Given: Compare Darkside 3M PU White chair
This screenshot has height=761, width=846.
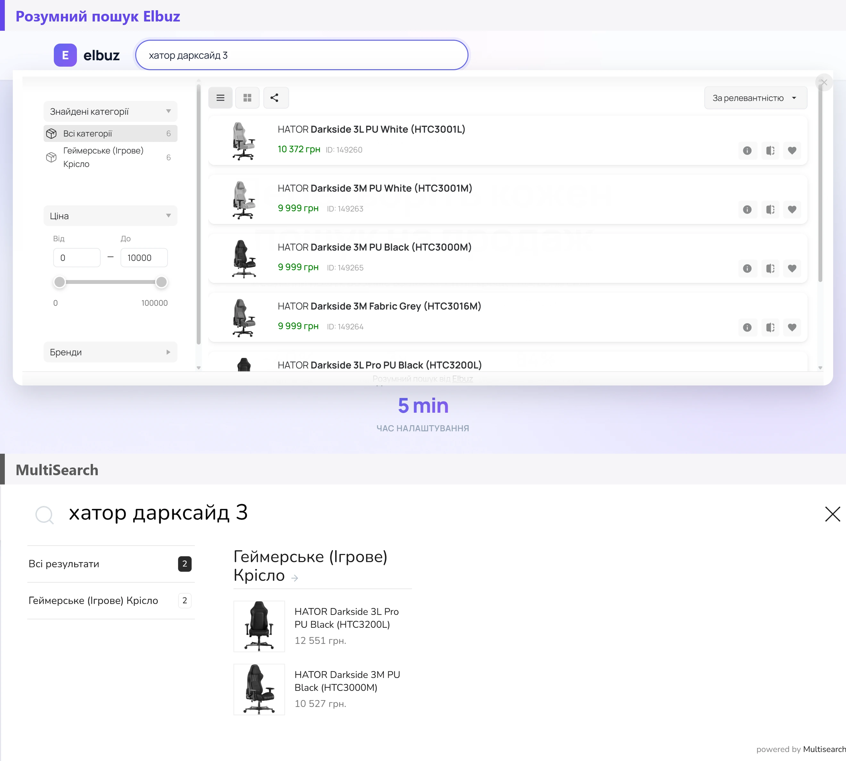Looking at the screenshot, I should [770, 210].
